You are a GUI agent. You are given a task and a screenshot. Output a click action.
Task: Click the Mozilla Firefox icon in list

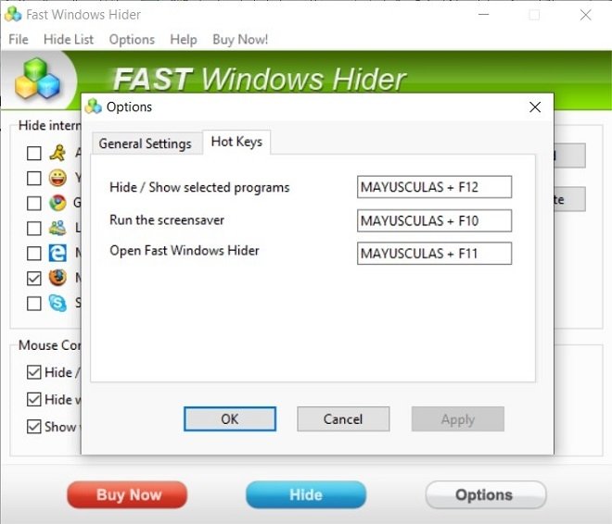point(57,278)
